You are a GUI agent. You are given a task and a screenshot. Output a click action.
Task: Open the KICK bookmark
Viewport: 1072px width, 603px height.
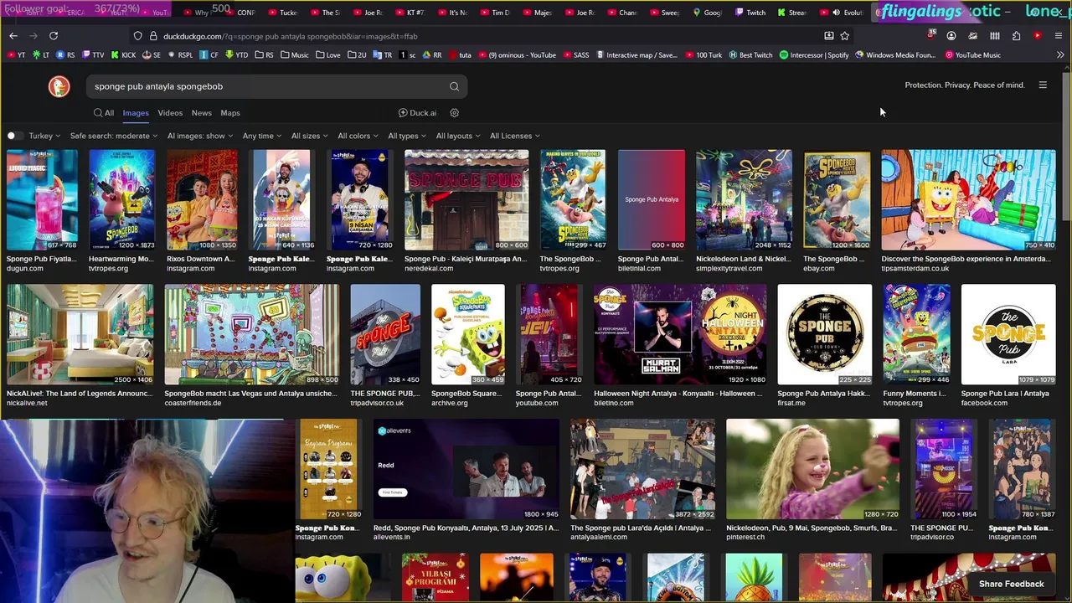pyautogui.click(x=121, y=55)
